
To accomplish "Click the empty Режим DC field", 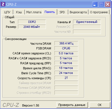I will tap(87, 27).
